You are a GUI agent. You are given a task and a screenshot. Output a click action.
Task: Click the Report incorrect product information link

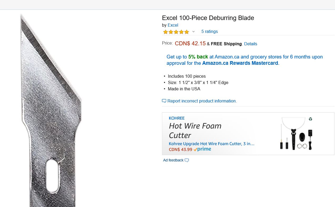pyautogui.click(x=202, y=101)
